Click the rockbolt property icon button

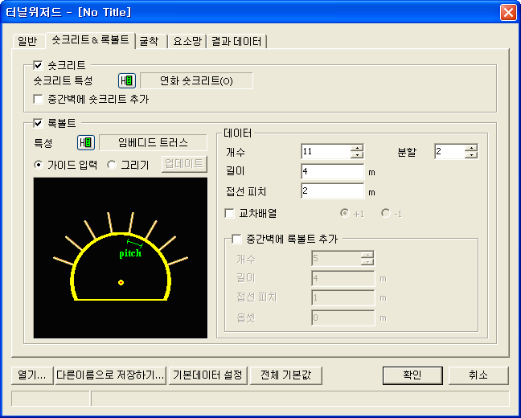click(86, 142)
